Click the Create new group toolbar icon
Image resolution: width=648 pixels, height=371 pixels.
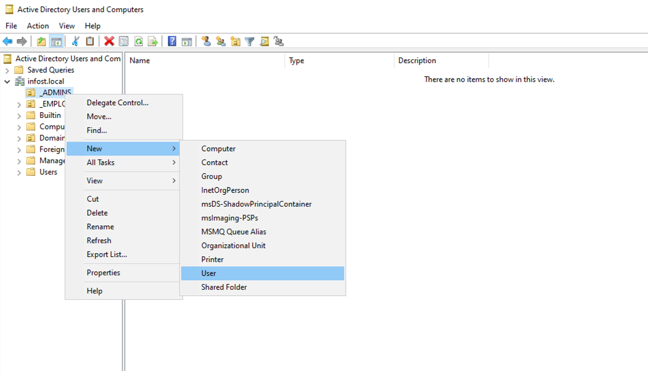(221, 41)
